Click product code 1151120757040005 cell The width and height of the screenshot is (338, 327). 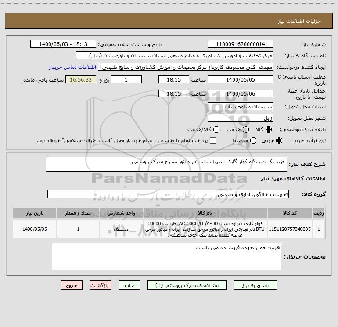[x=290, y=229]
